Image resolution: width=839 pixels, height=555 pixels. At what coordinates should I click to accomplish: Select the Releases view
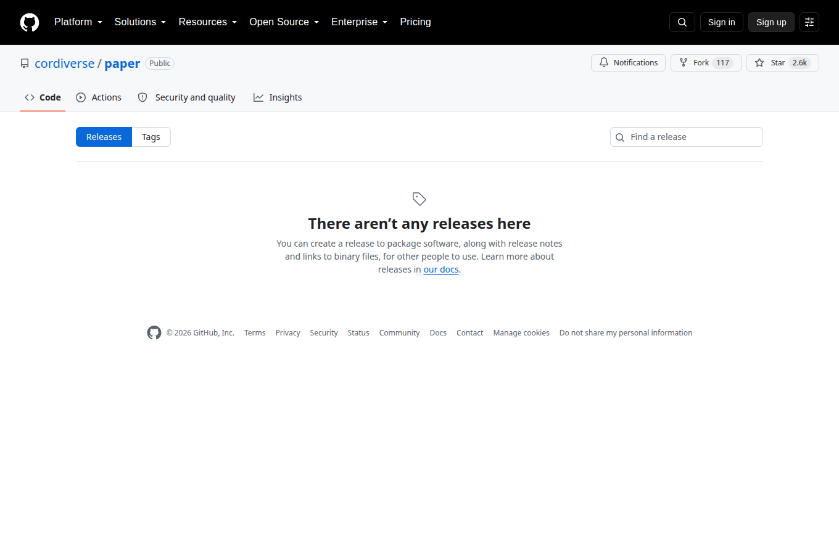pos(104,137)
